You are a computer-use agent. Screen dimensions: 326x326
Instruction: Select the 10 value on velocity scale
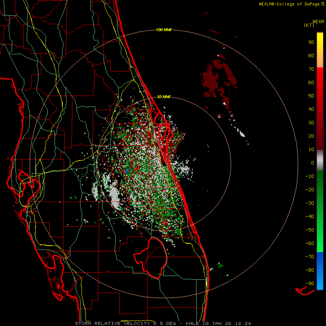311,150
